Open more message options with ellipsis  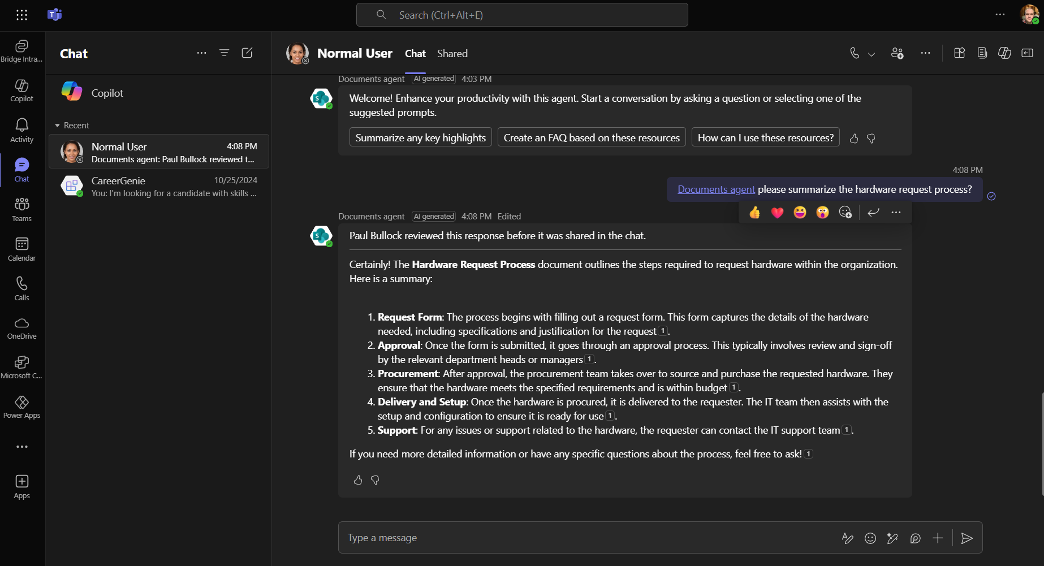(x=896, y=213)
